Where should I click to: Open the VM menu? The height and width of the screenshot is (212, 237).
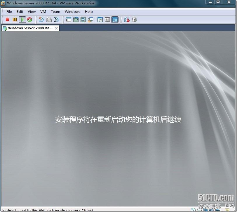[43, 12]
